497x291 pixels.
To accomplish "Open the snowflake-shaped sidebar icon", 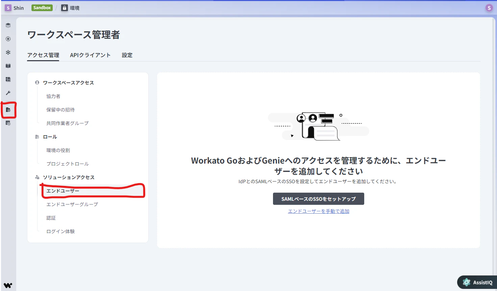I will pos(8,52).
